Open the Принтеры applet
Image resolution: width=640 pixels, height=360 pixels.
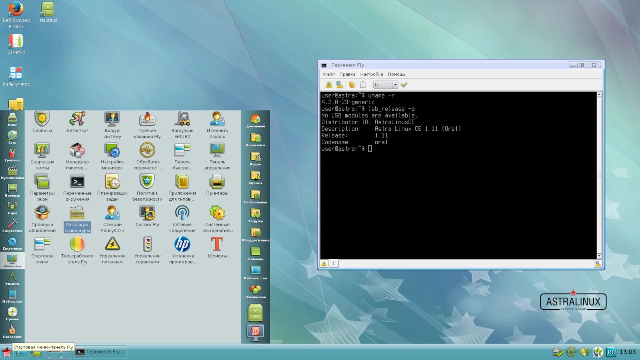coord(217,185)
